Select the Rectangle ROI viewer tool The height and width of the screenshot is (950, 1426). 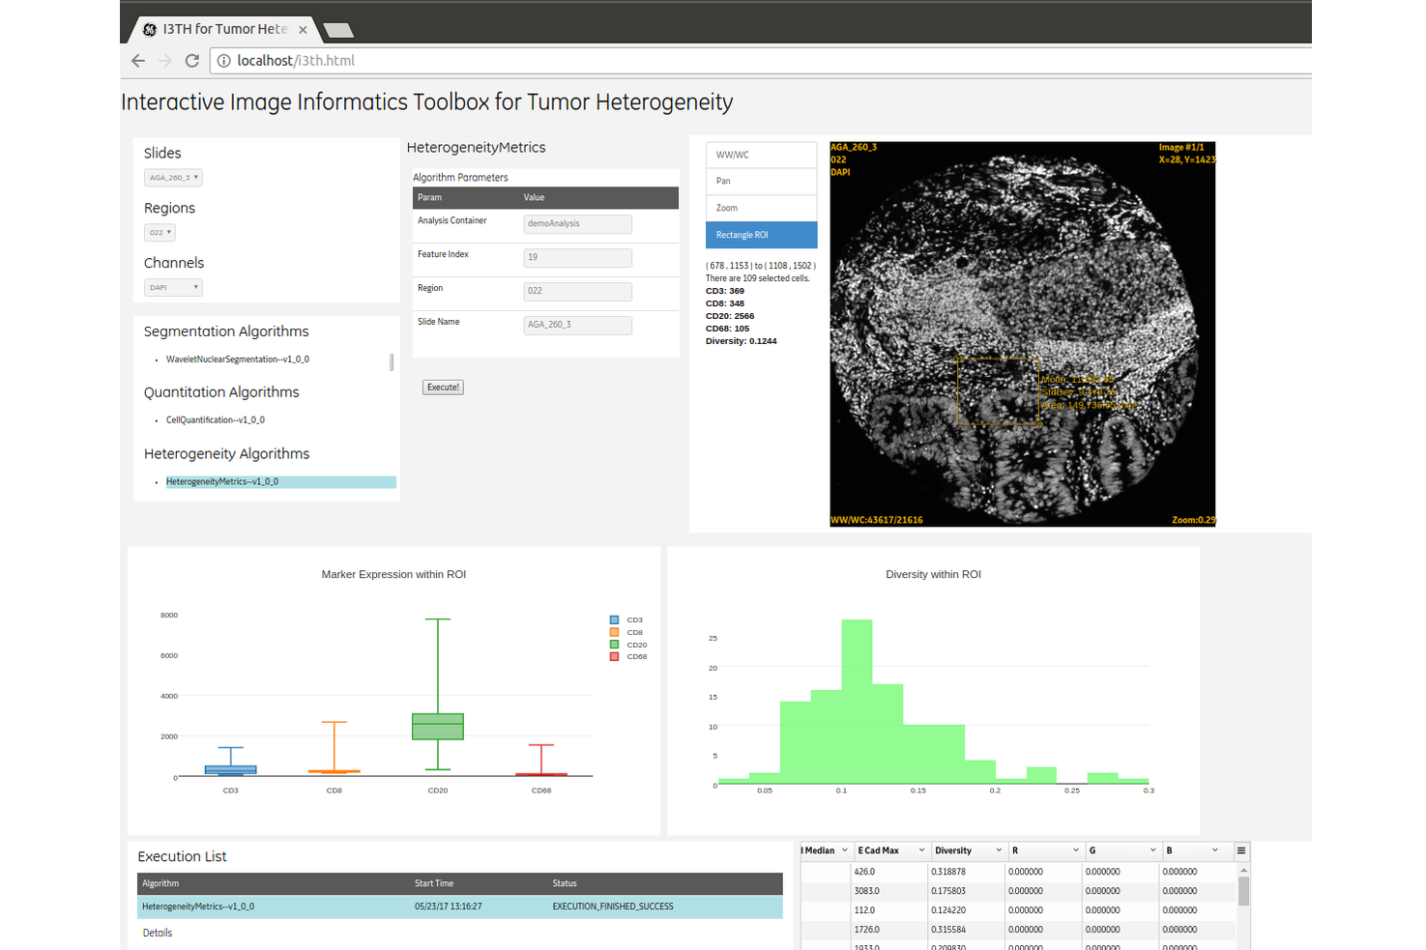[762, 235]
